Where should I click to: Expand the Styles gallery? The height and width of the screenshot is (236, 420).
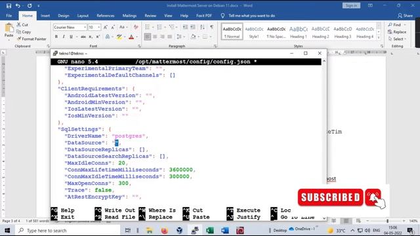[x=379, y=38]
